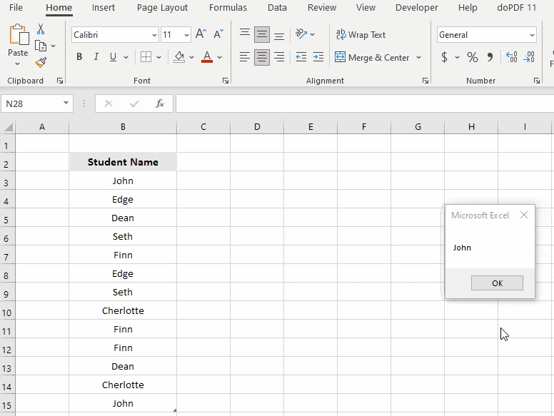Switch to the Formulas tab

tap(228, 7)
